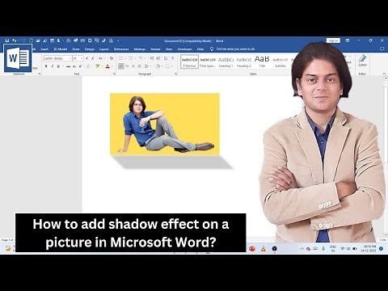Click the Sort icon
This screenshot has height=291, width=388.
(x=166, y=58)
